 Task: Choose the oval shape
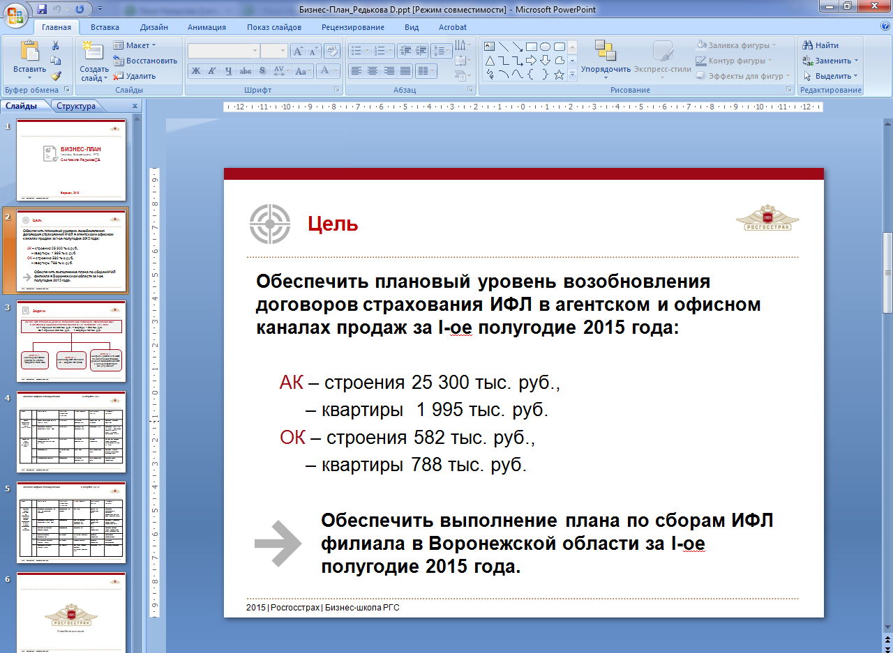[546, 47]
